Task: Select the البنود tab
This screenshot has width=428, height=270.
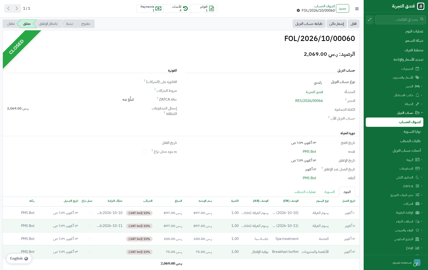Action: pyautogui.click(x=347, y=192)
